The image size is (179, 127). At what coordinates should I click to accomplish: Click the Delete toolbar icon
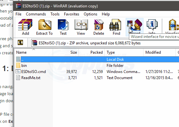(99, 25)
